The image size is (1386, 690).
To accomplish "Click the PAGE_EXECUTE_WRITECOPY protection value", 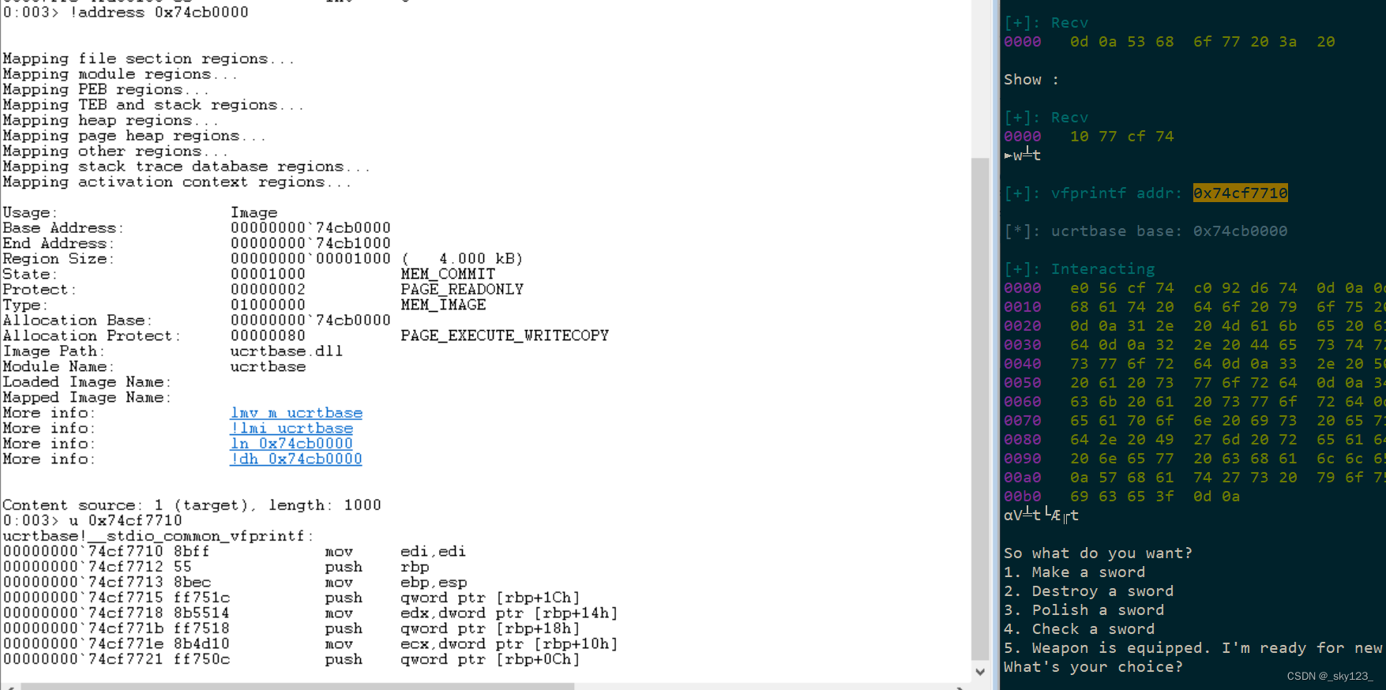I will click(x=504, y=336).
